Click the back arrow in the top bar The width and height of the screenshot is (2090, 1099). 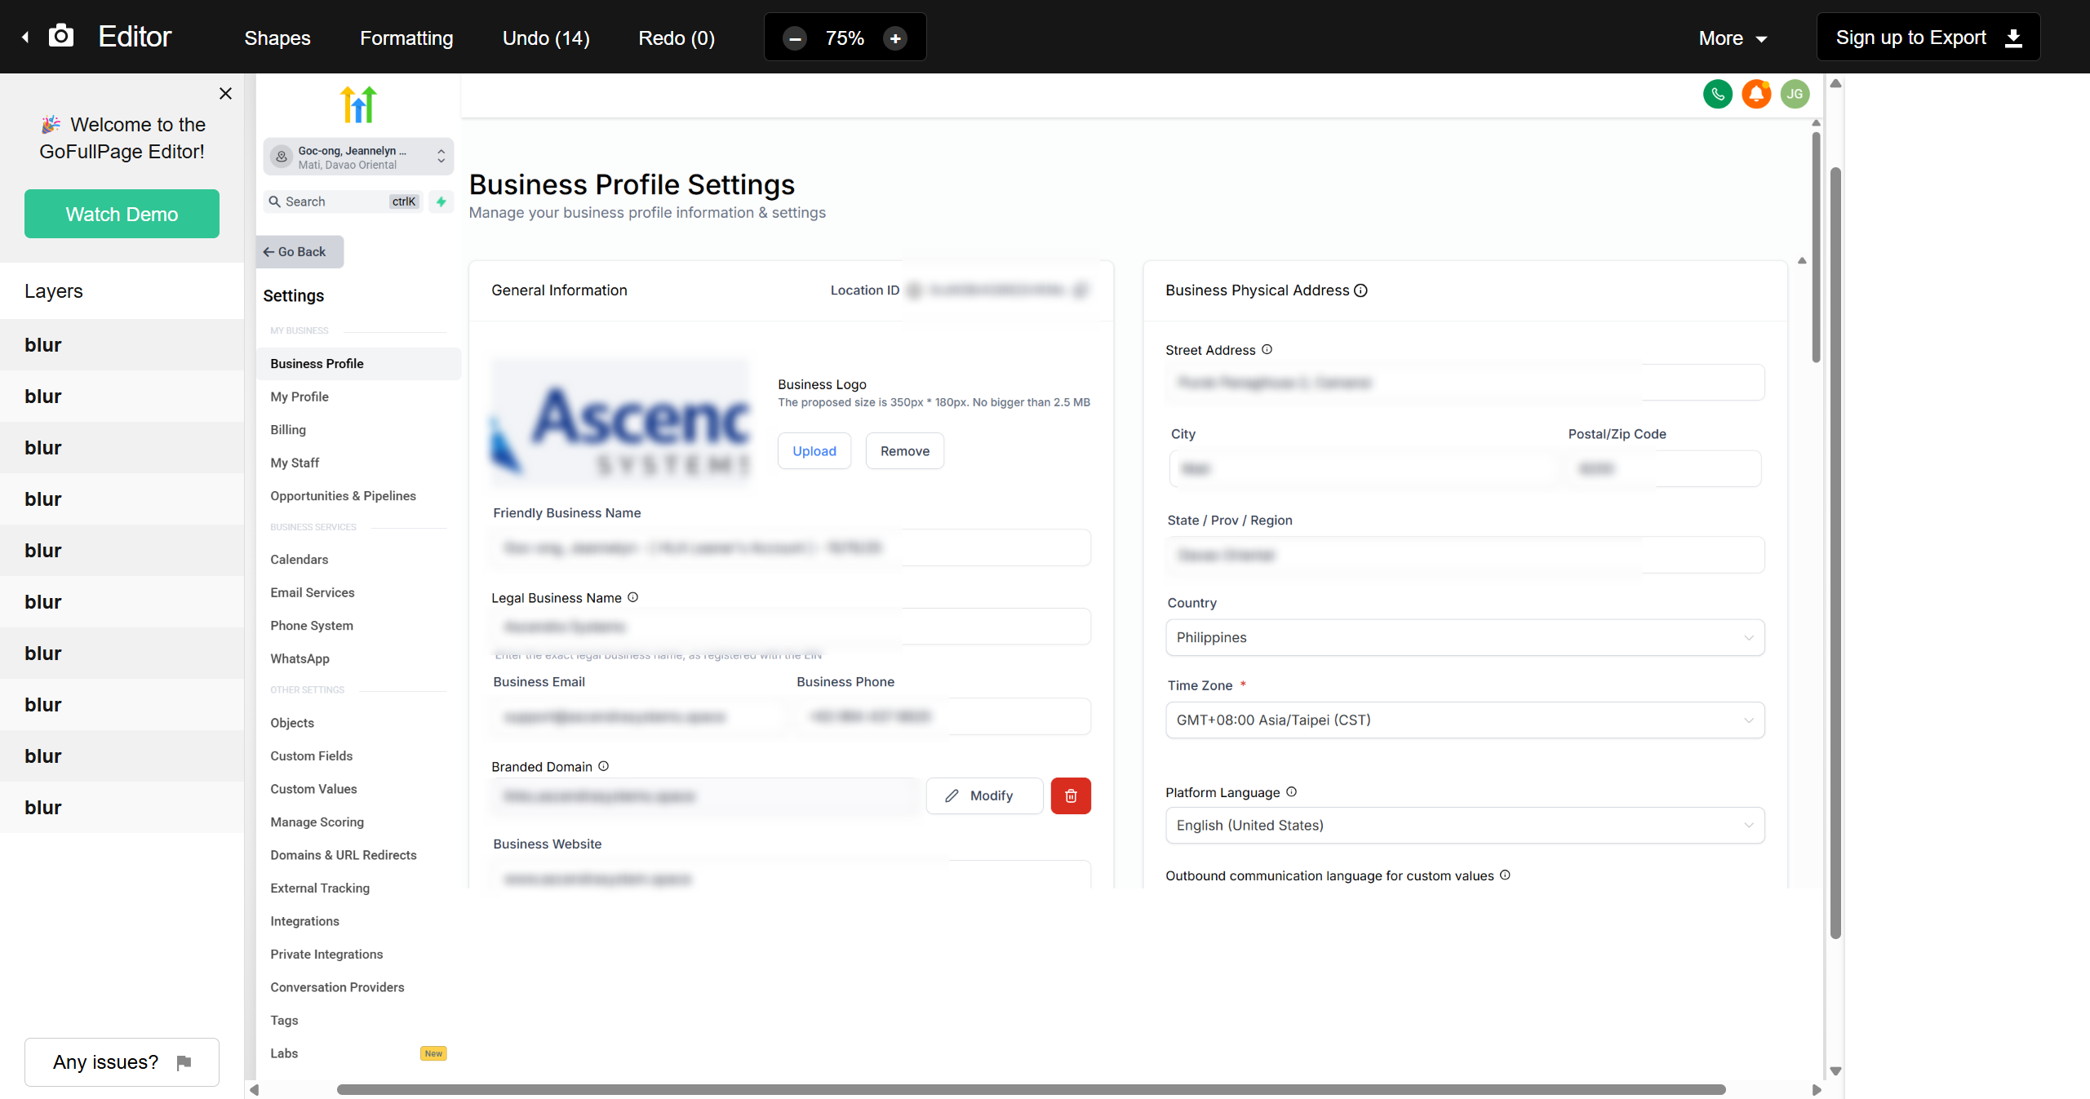tap(25, 37)
